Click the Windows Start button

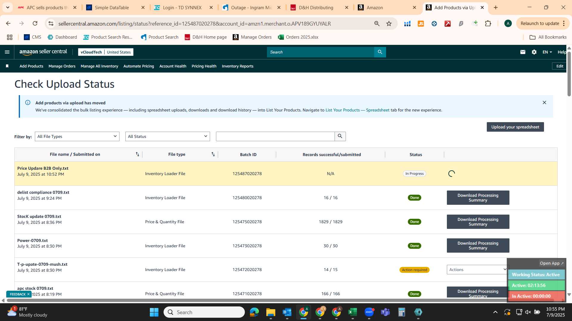tap(154, 312)
